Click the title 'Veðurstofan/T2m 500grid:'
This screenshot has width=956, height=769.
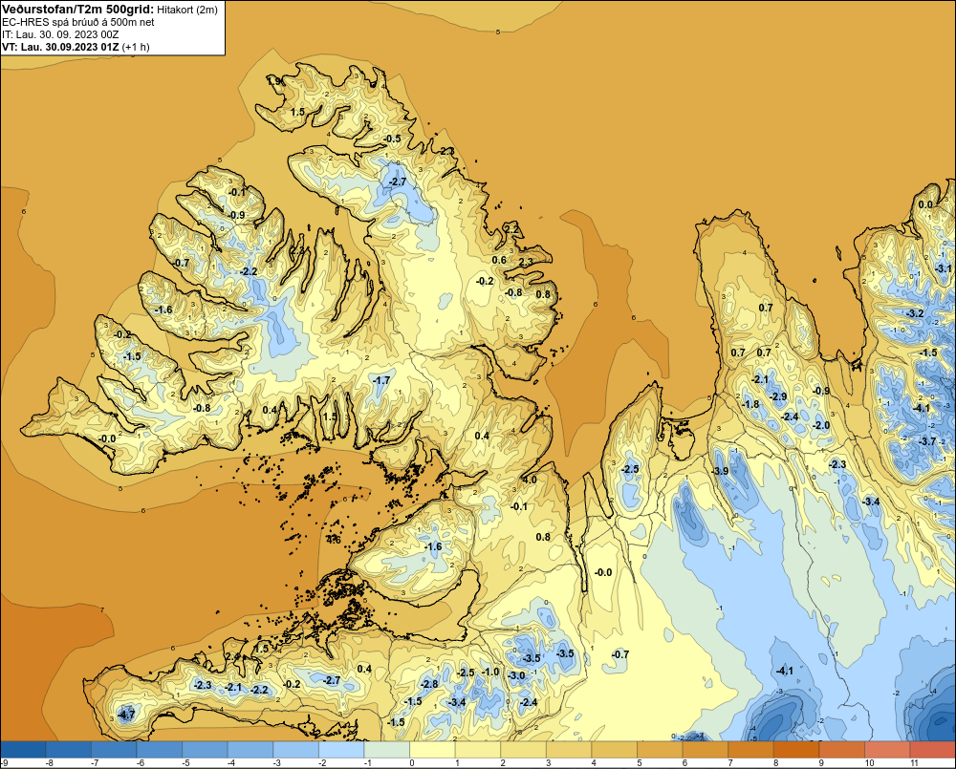click(x=78, y=10)
